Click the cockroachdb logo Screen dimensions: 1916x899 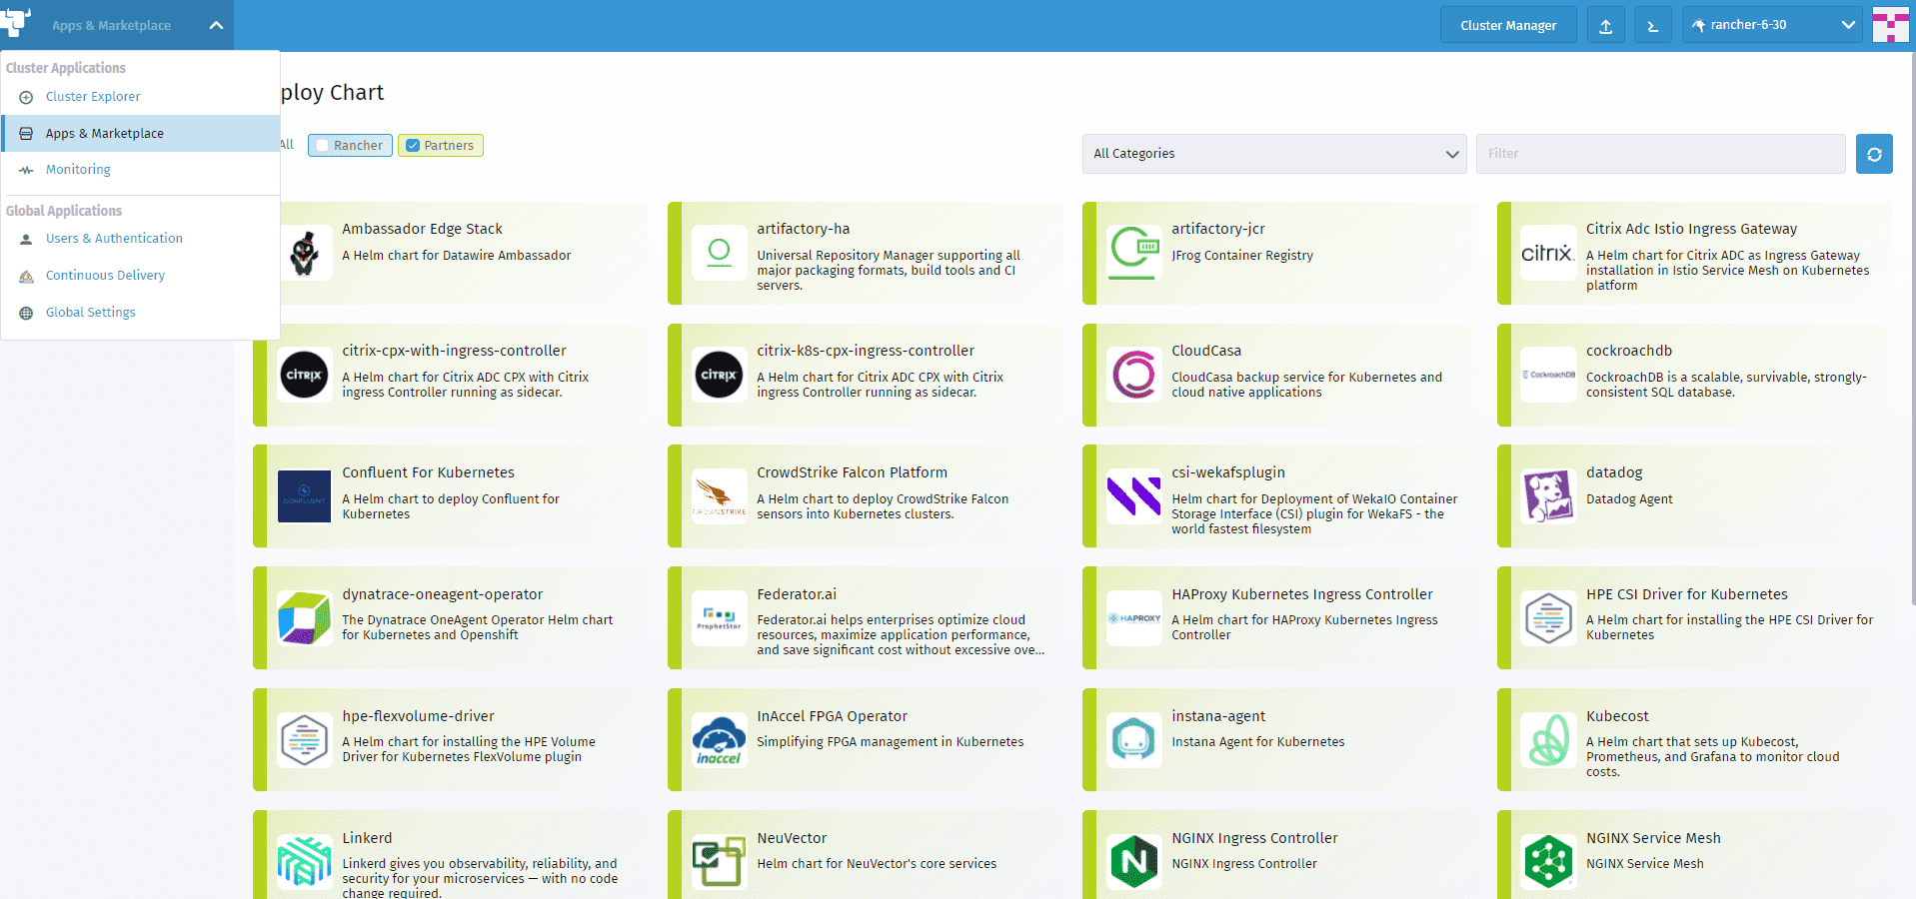(x=1548, y=375)
